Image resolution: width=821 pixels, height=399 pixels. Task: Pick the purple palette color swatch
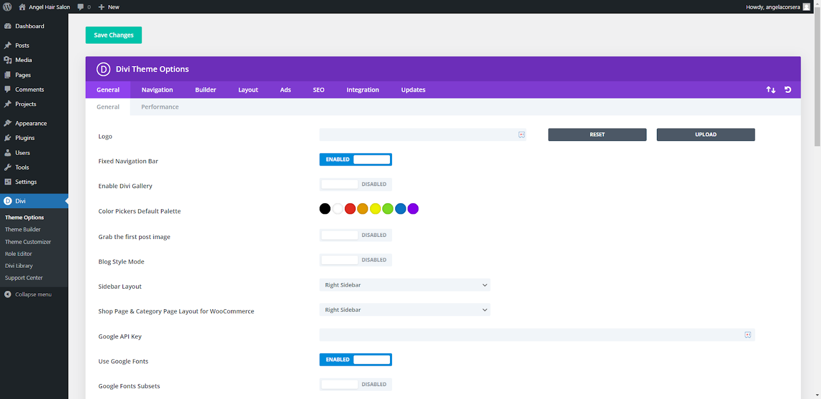coord(413,209)
